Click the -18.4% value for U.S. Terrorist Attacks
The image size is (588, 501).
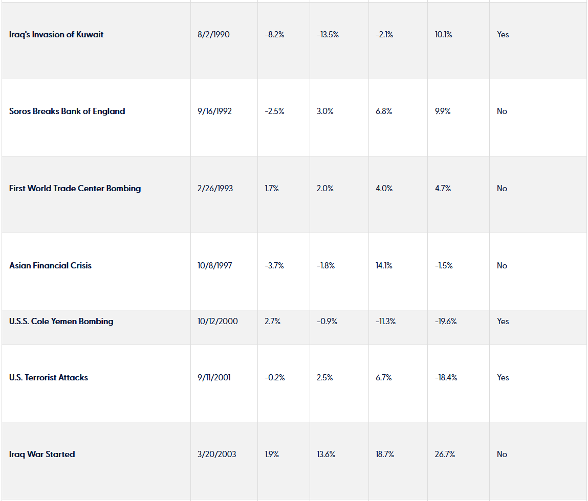[x=446, y=378]
